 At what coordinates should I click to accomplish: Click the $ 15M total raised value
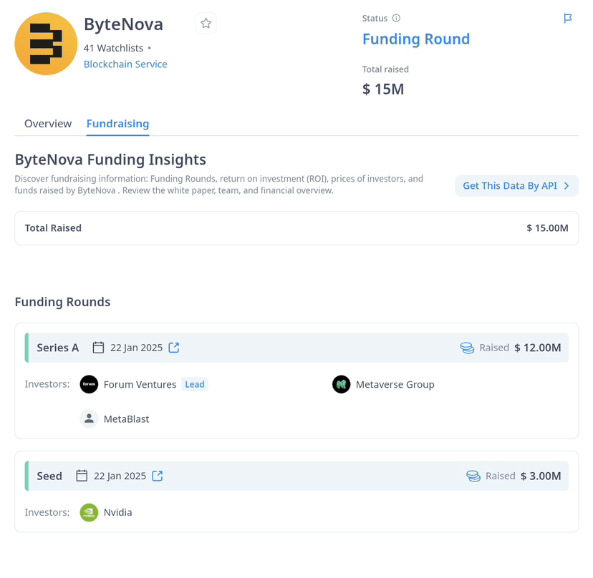click(383, 89)
